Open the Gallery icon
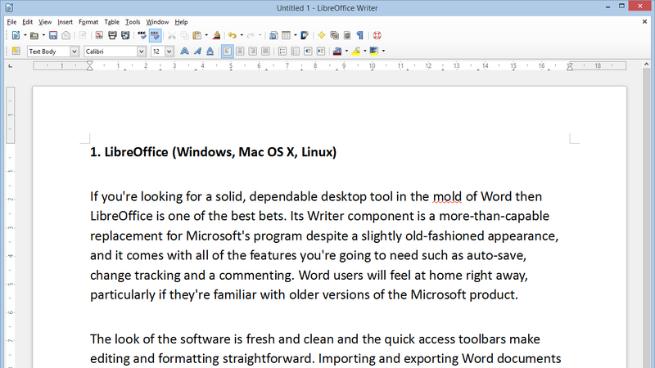The width and height of the screenshot is (655, 368). tap(334, 36)
